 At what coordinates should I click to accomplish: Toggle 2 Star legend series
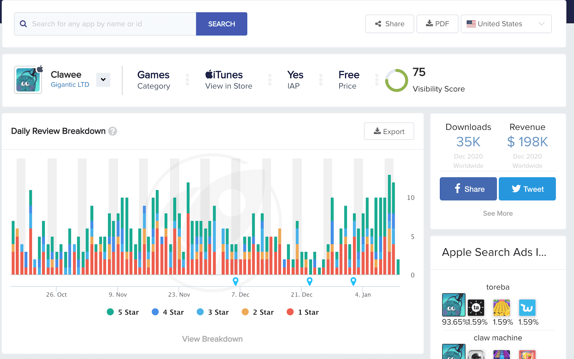258,312
